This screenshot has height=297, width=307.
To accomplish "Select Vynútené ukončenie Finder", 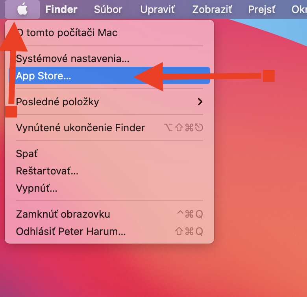I will (x=80, y=128).
